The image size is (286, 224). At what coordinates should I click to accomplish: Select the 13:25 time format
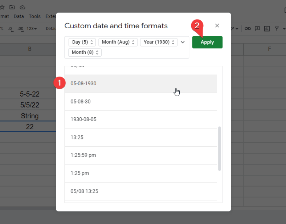click(x=140, y=137)
